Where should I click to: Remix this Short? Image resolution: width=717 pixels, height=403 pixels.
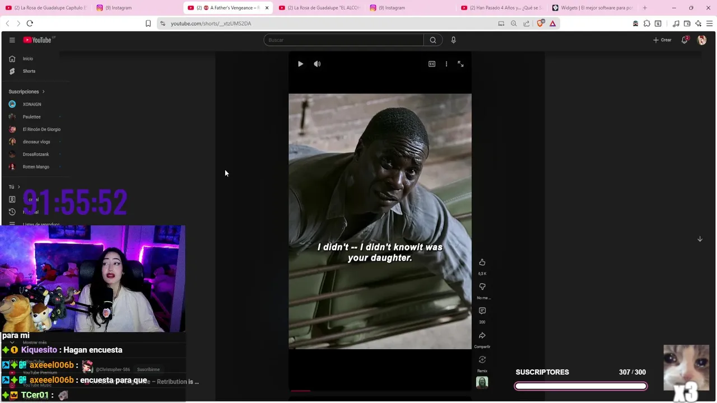tap(482, 360)
